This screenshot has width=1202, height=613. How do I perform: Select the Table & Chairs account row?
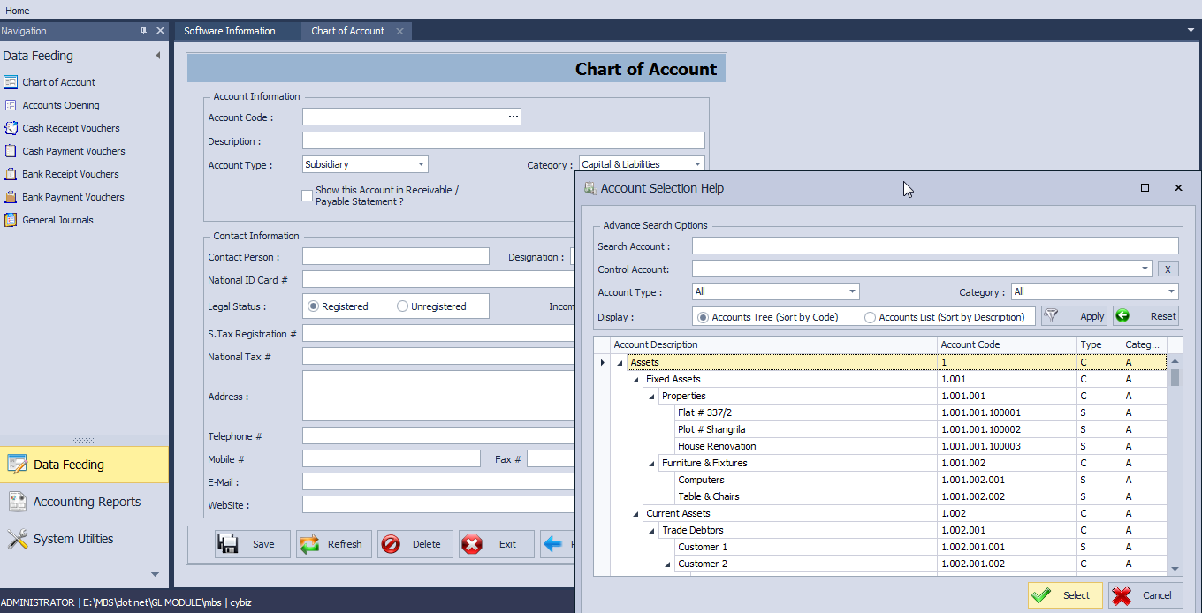(888, 496)
